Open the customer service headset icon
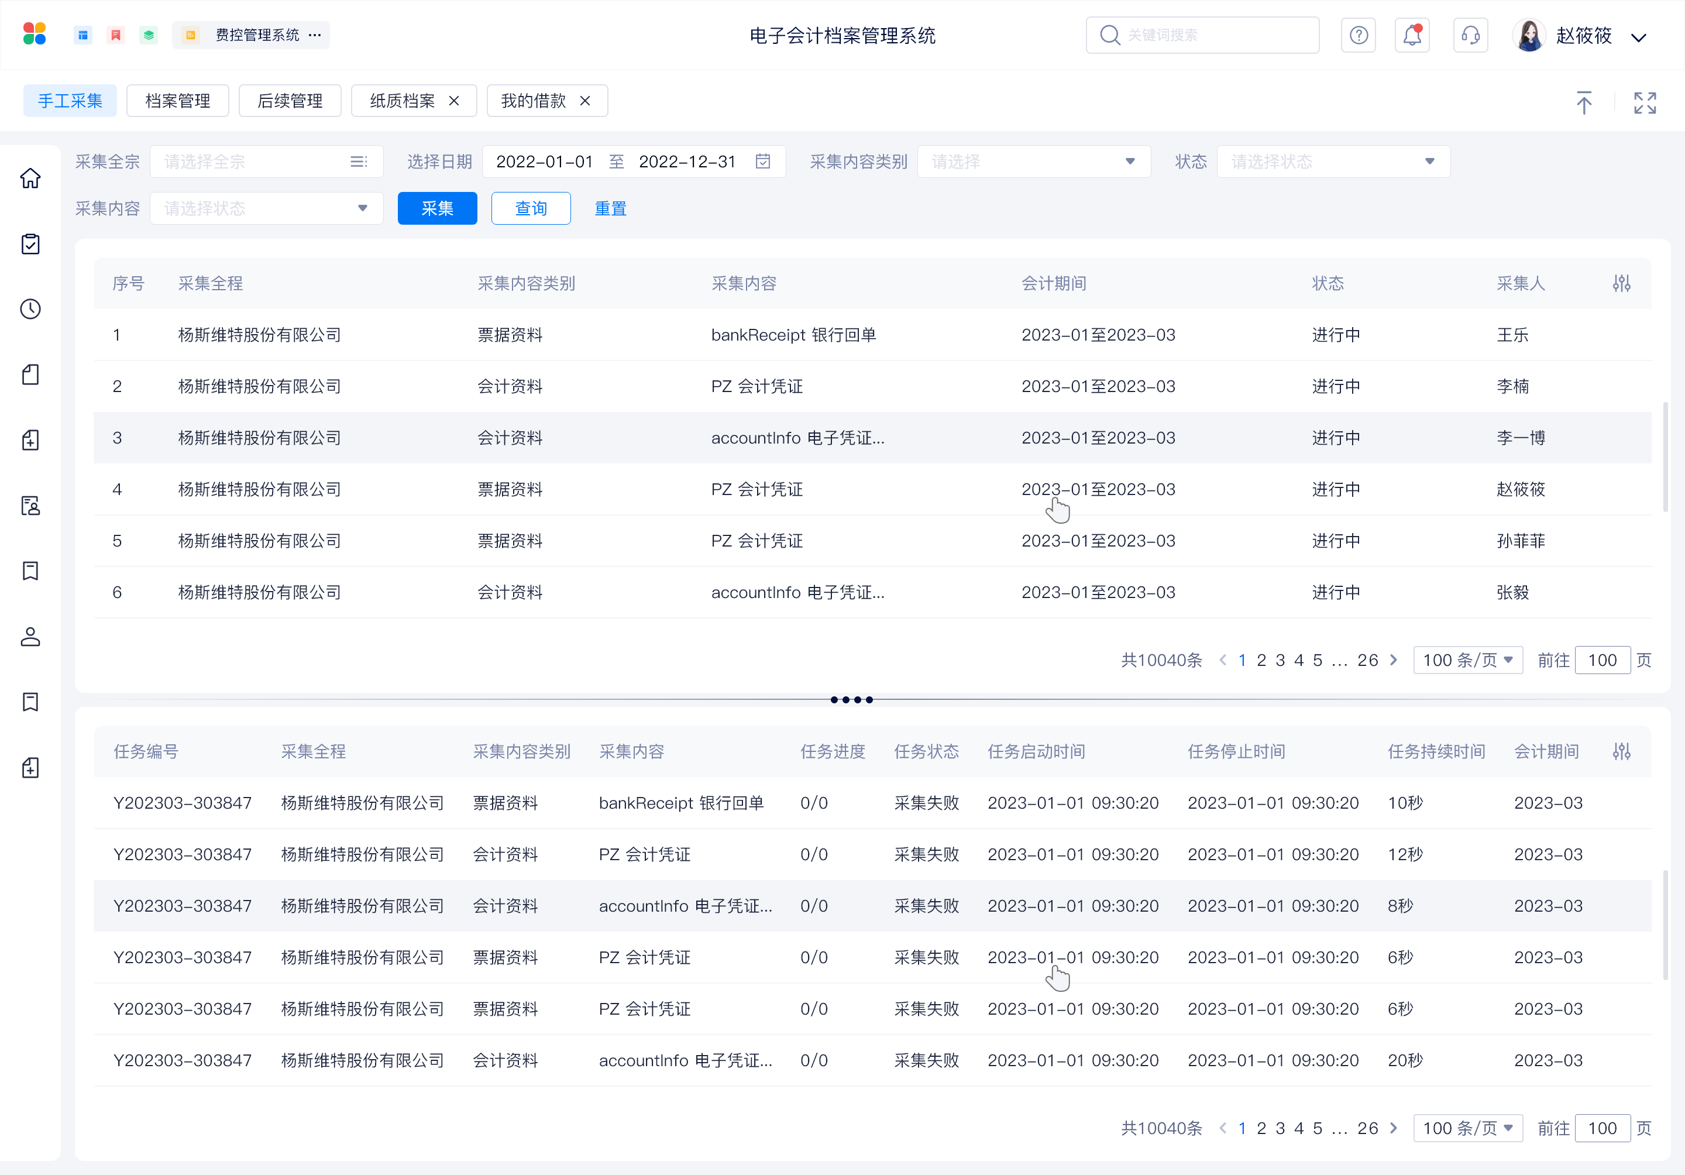This screenshot has width=1685, height=1175. pyautogui.click(x=1470, y=35)
